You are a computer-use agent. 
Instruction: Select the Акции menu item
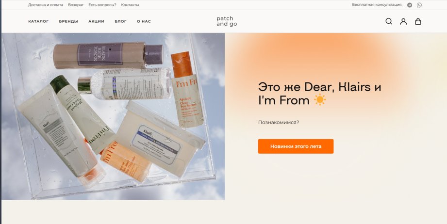tap(97, 21)
